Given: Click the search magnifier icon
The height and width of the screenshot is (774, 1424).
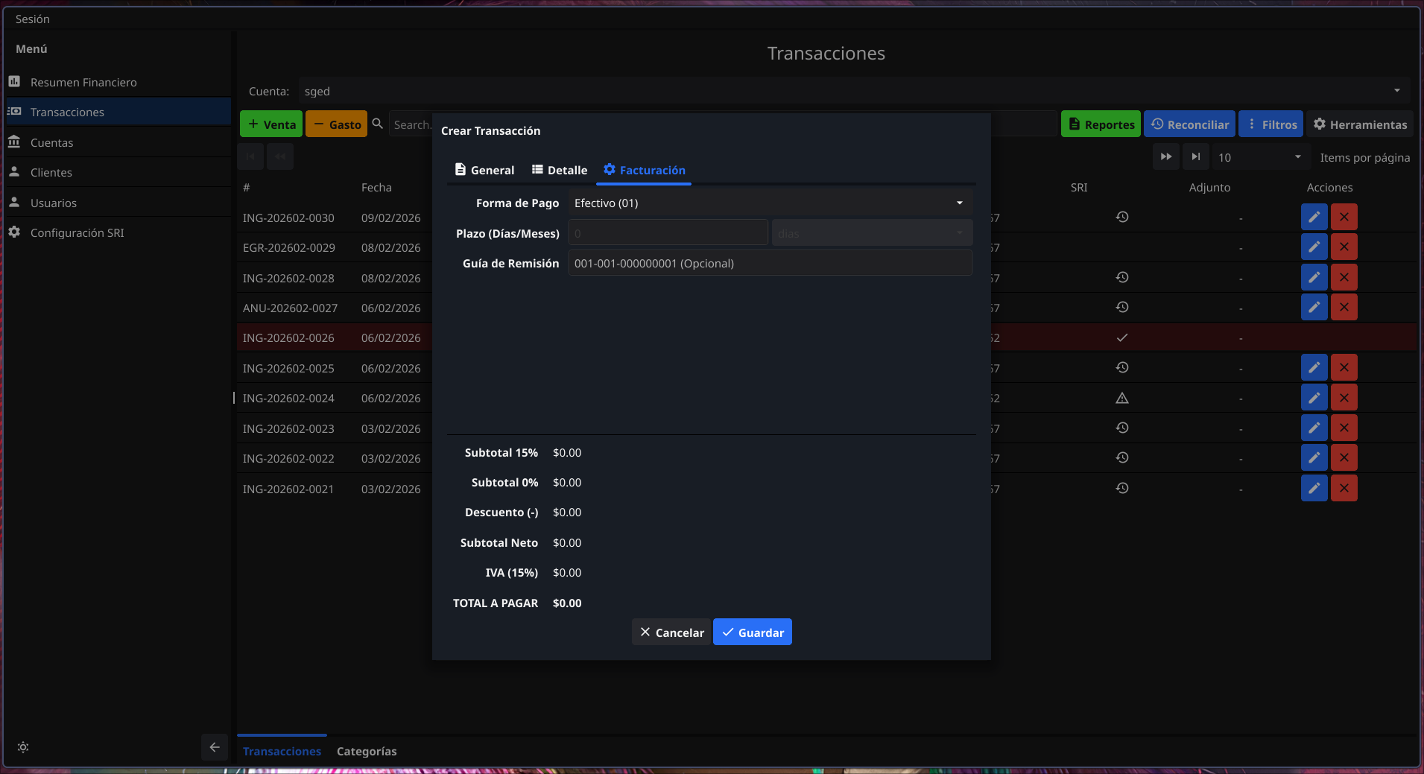Looking at the screenshot, I should pyautogui.click(x=378, y=124).
